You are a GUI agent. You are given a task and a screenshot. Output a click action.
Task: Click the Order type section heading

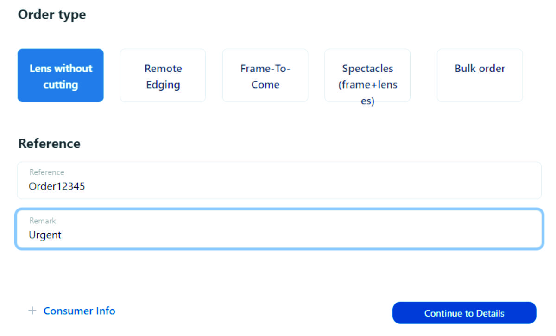[52, 14]
